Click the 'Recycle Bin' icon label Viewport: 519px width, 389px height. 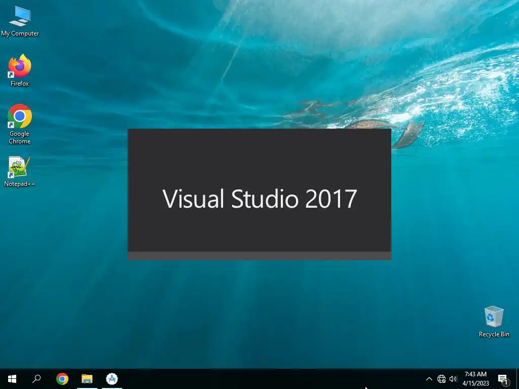click(494, 334)
